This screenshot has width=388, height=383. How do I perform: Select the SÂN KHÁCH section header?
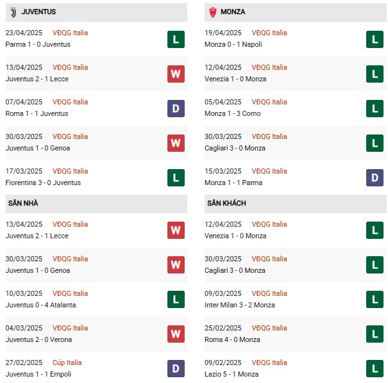pos(226,203)
